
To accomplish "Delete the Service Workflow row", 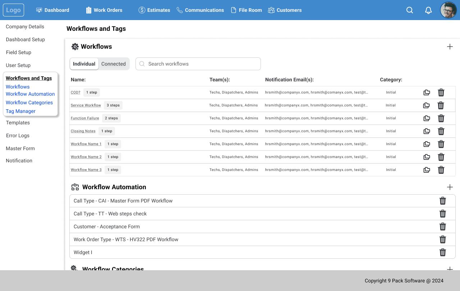I will 441,105.
